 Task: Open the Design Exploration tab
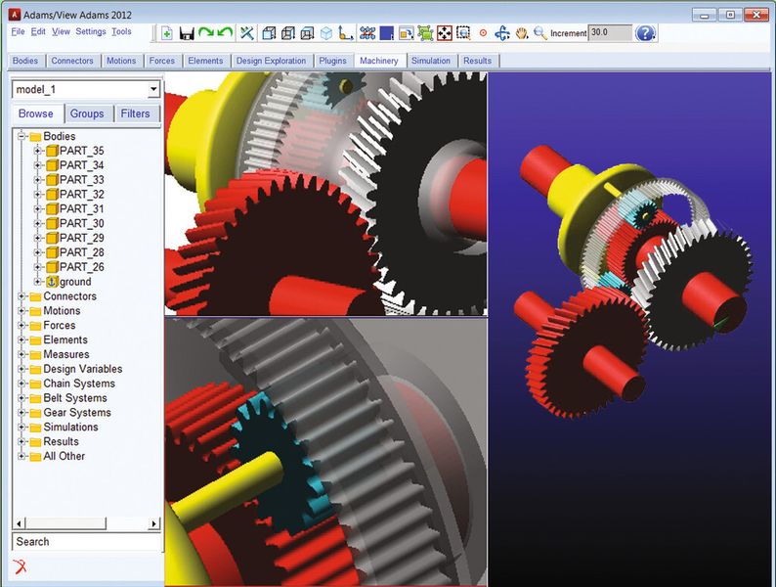pyautogui.click(x=271, y=61)
